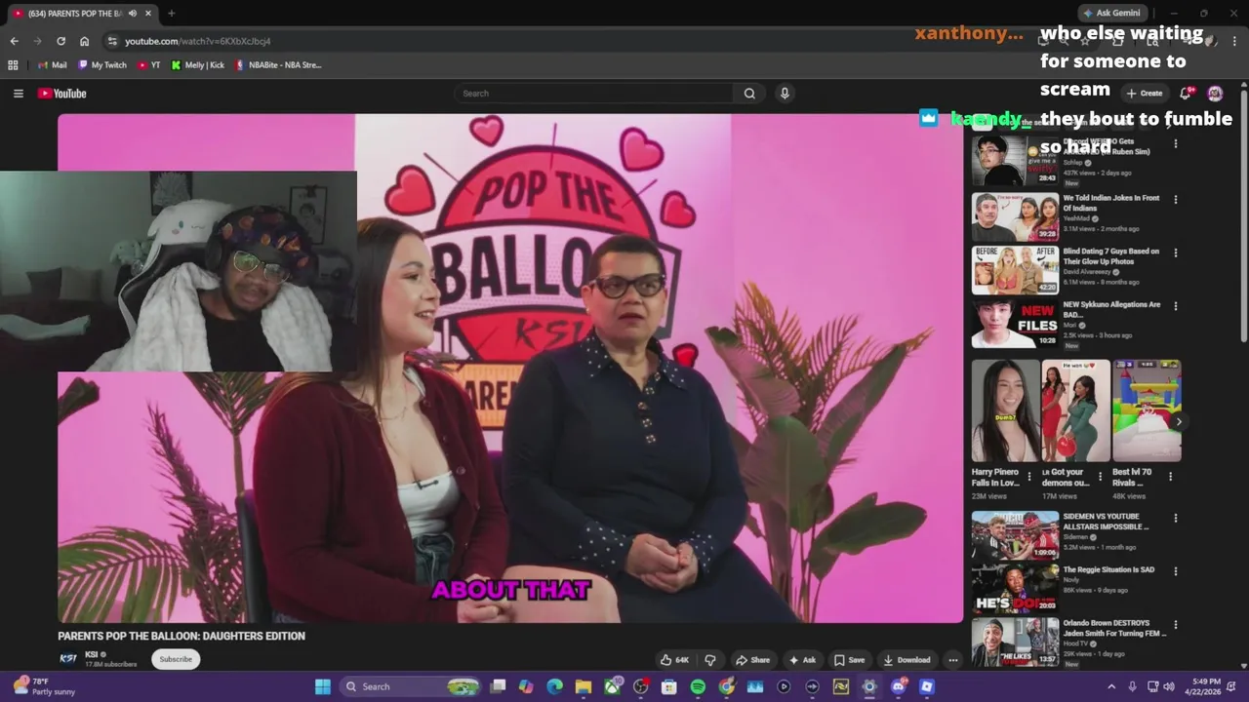Click the YouTube logo

tap(62, 94)
